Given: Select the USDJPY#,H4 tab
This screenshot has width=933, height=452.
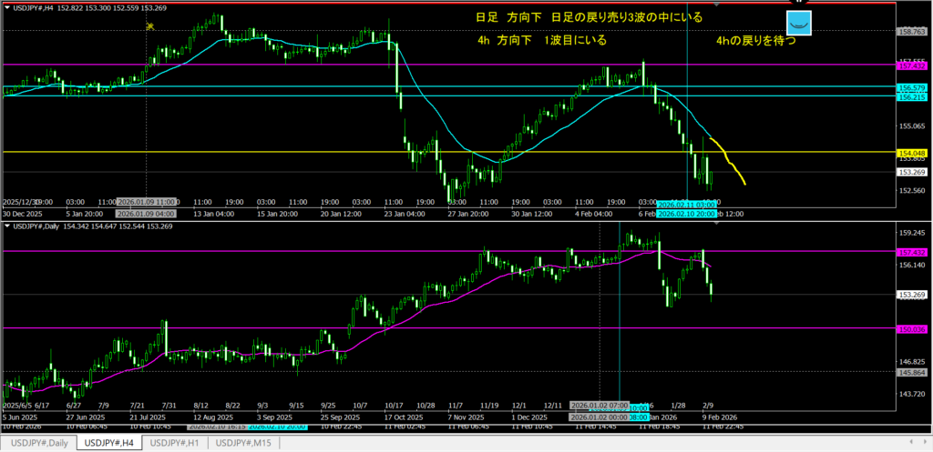Looking at the screenshot, I should click(108, 442).
